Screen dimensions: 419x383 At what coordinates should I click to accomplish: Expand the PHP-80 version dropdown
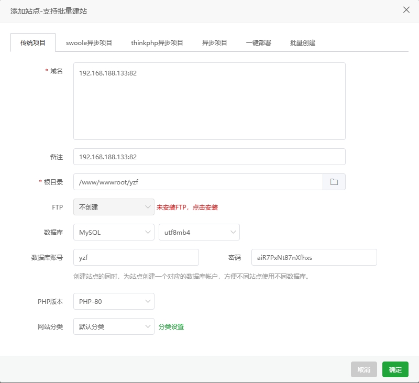[x=114, y=301]
